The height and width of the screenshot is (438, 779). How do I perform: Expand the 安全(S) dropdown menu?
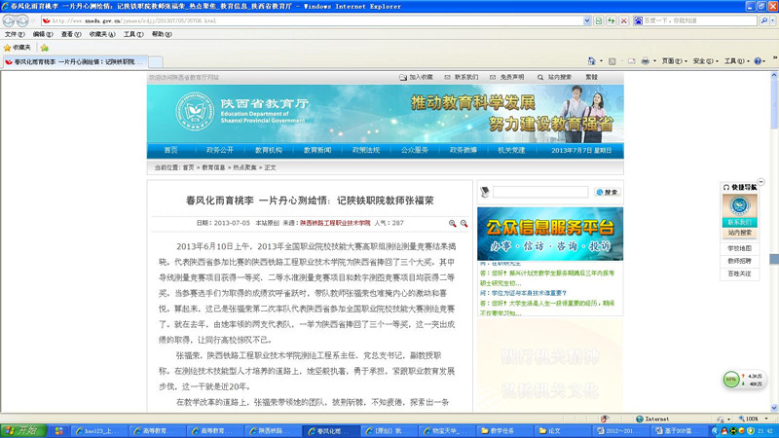coord(703,60)
